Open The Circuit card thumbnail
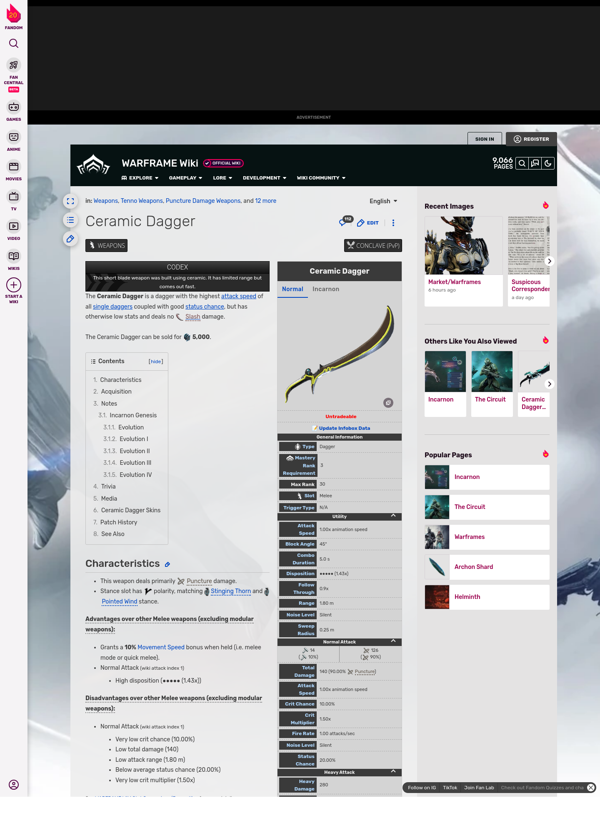600x833 pixels. [x=492, y=371]
